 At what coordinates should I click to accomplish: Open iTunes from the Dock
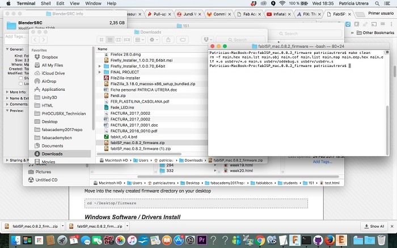click(132, 240)
